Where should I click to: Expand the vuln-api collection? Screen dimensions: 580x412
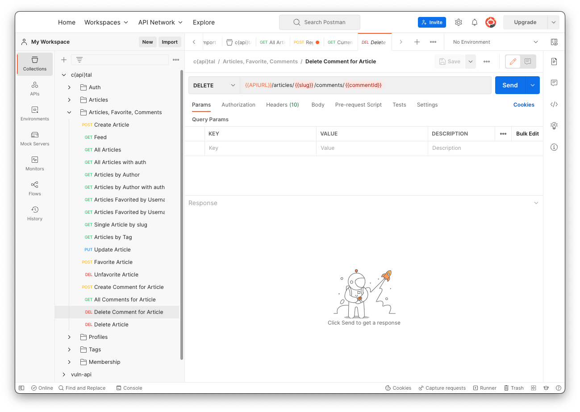[x=64, y=375]
